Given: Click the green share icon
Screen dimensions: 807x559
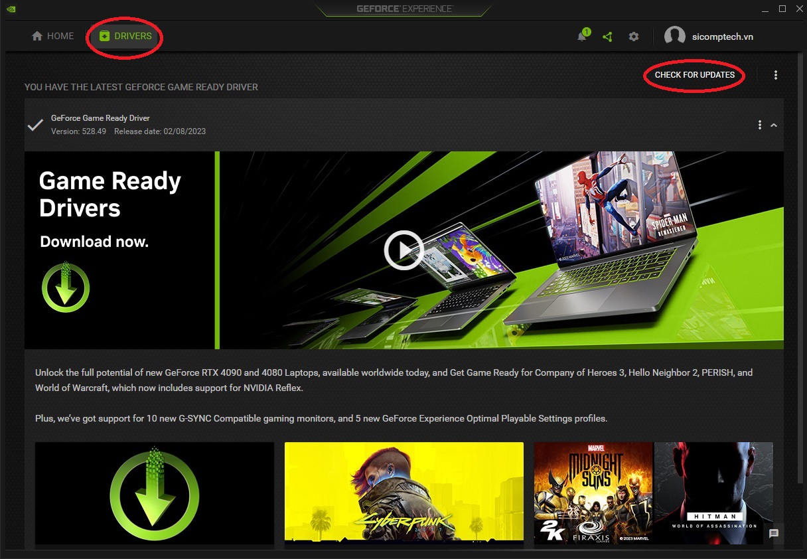Looking at the screenshot, I should pos(607,37).
